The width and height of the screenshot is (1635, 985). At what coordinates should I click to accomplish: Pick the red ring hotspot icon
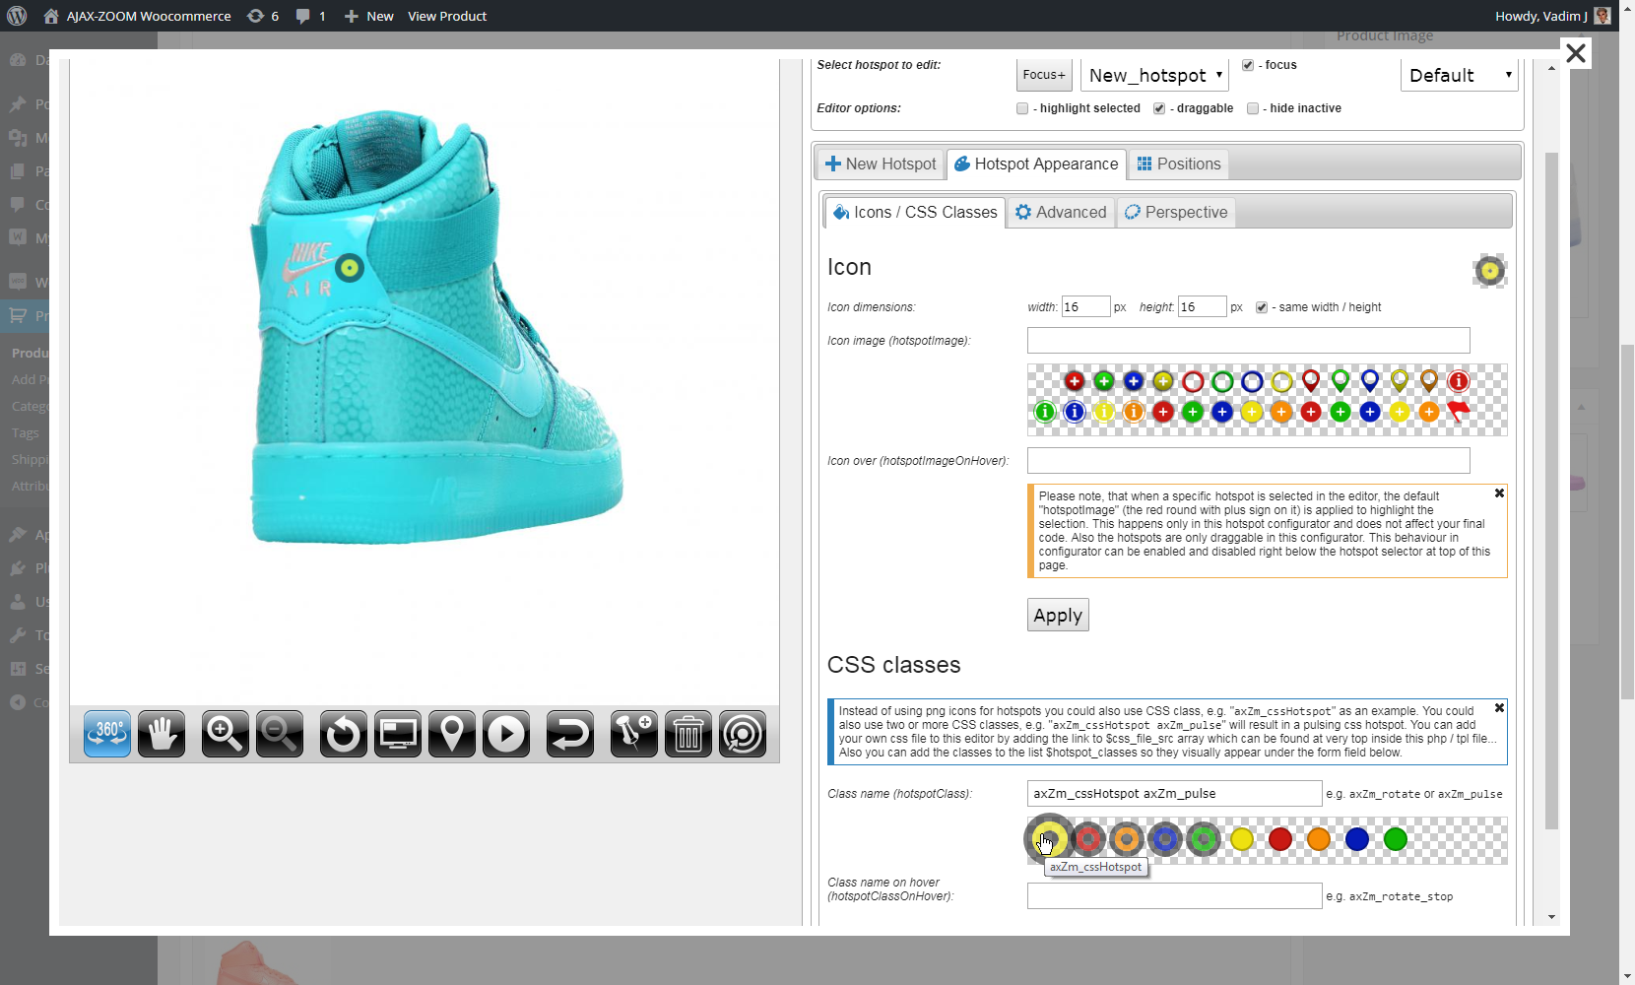coord(1193,381)
